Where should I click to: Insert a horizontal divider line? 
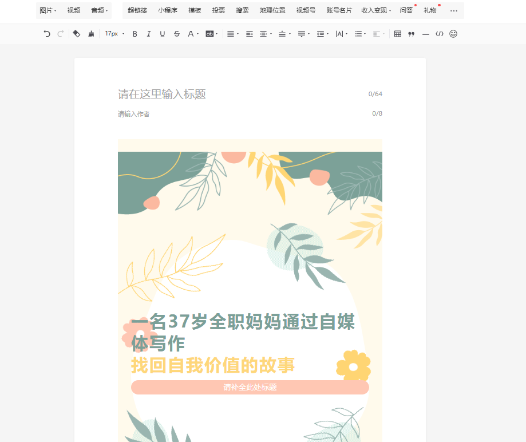point(425,34)
